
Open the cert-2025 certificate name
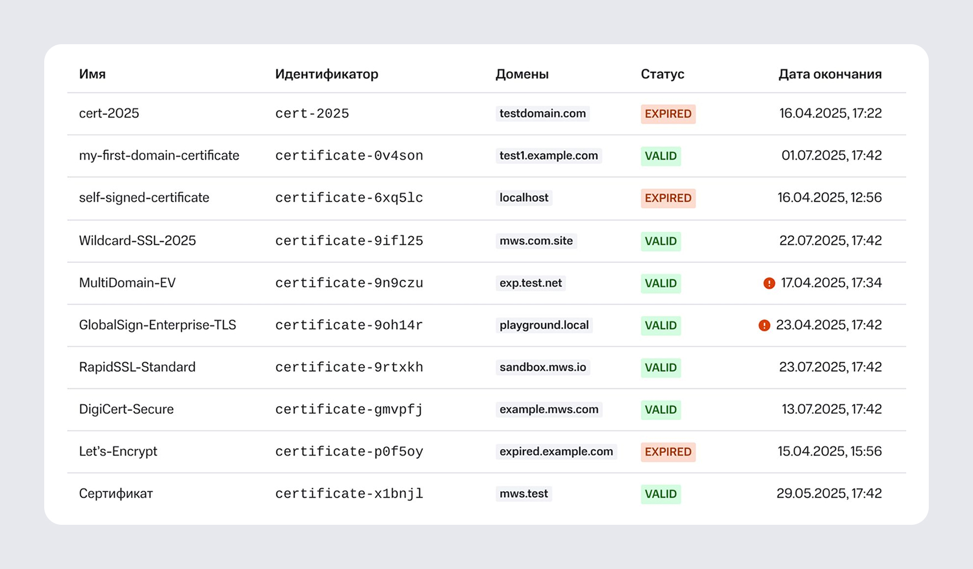point(109,113)
